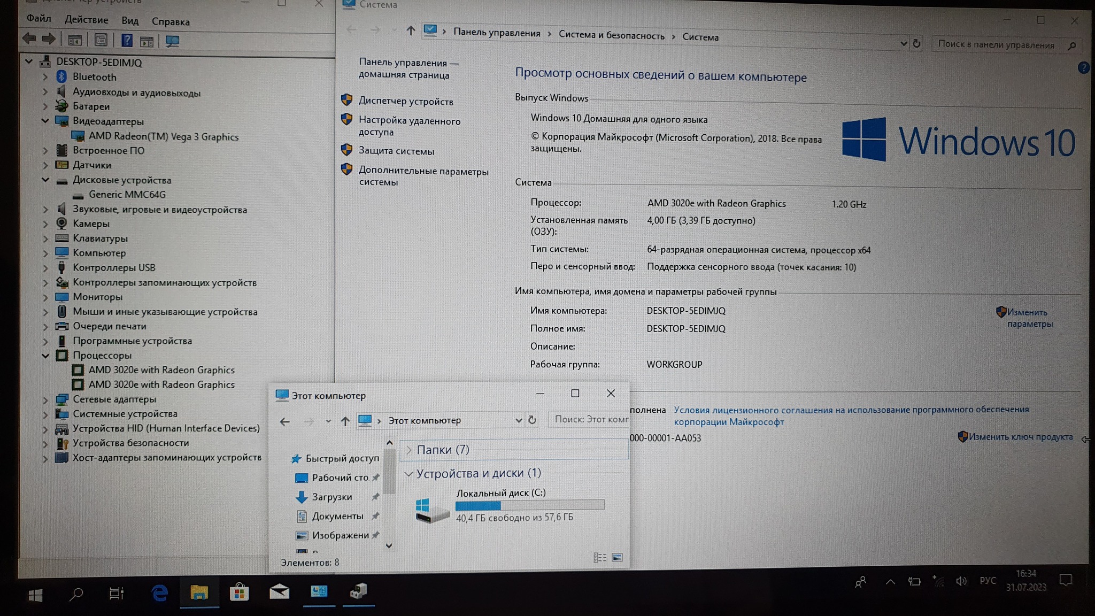Click the scan for hardware changes toolbar icon

[172, 41]
